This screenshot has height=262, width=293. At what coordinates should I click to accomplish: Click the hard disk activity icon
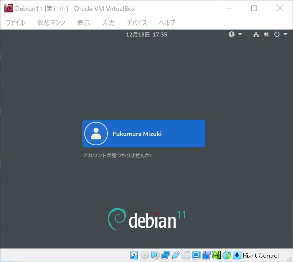click(x=134, y=255)
